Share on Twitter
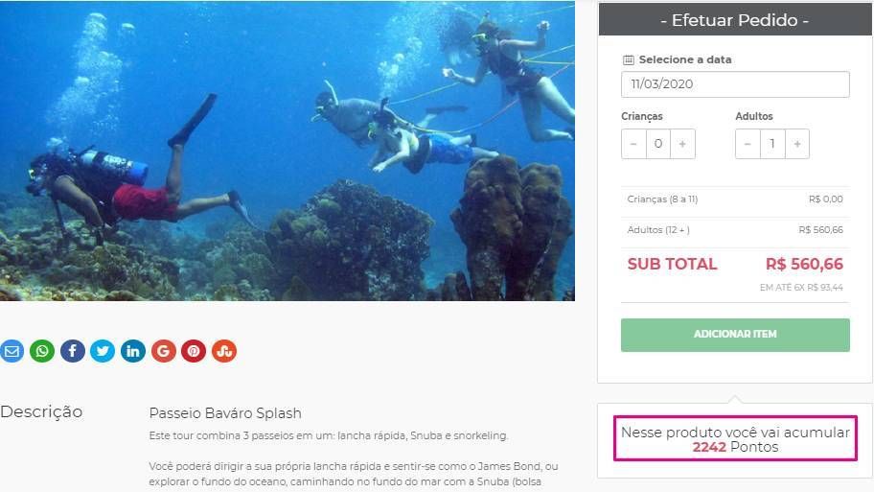The height and width of the screenshot is (492, 874). (x=103, y=351)
